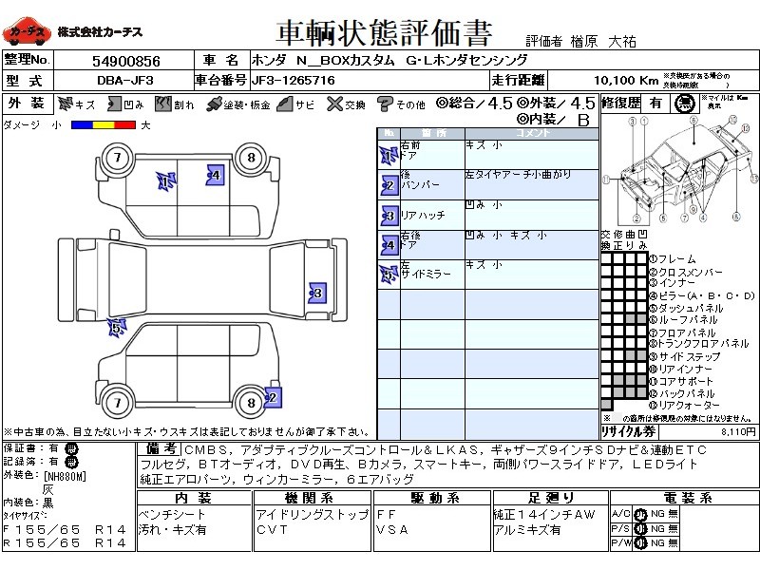Image resolution: width=760 pixels, height=570 pixels.
Task: Click the A/C OK indicator
Action: 641,514
